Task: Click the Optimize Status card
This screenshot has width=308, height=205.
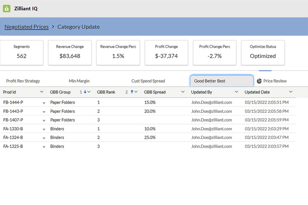Action: click(263, 52)
